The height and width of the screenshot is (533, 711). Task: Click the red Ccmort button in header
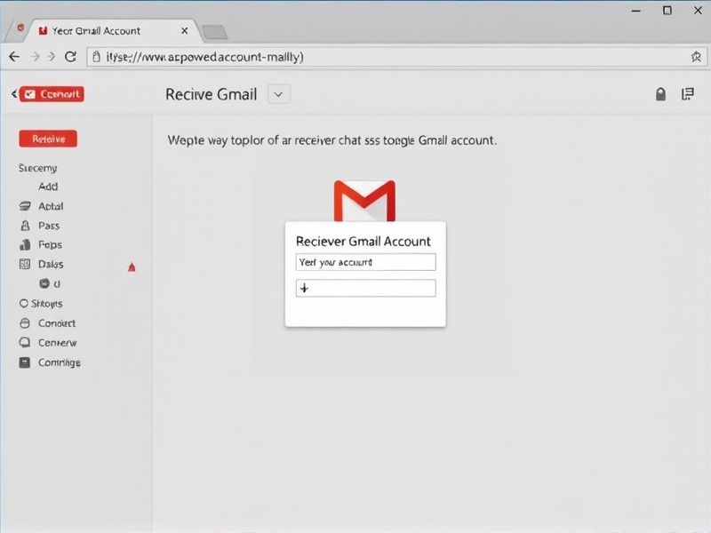coord(52,94)
